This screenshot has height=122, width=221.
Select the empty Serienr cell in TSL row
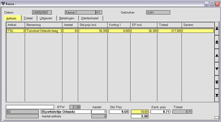pos(198,31)
